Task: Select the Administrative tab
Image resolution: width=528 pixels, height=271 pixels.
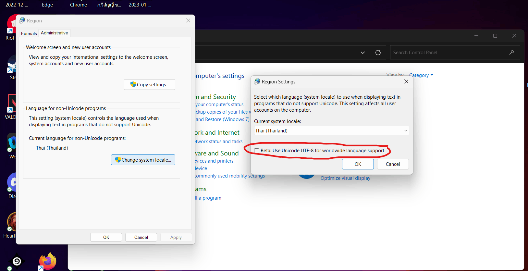Action: coord(55,33)
